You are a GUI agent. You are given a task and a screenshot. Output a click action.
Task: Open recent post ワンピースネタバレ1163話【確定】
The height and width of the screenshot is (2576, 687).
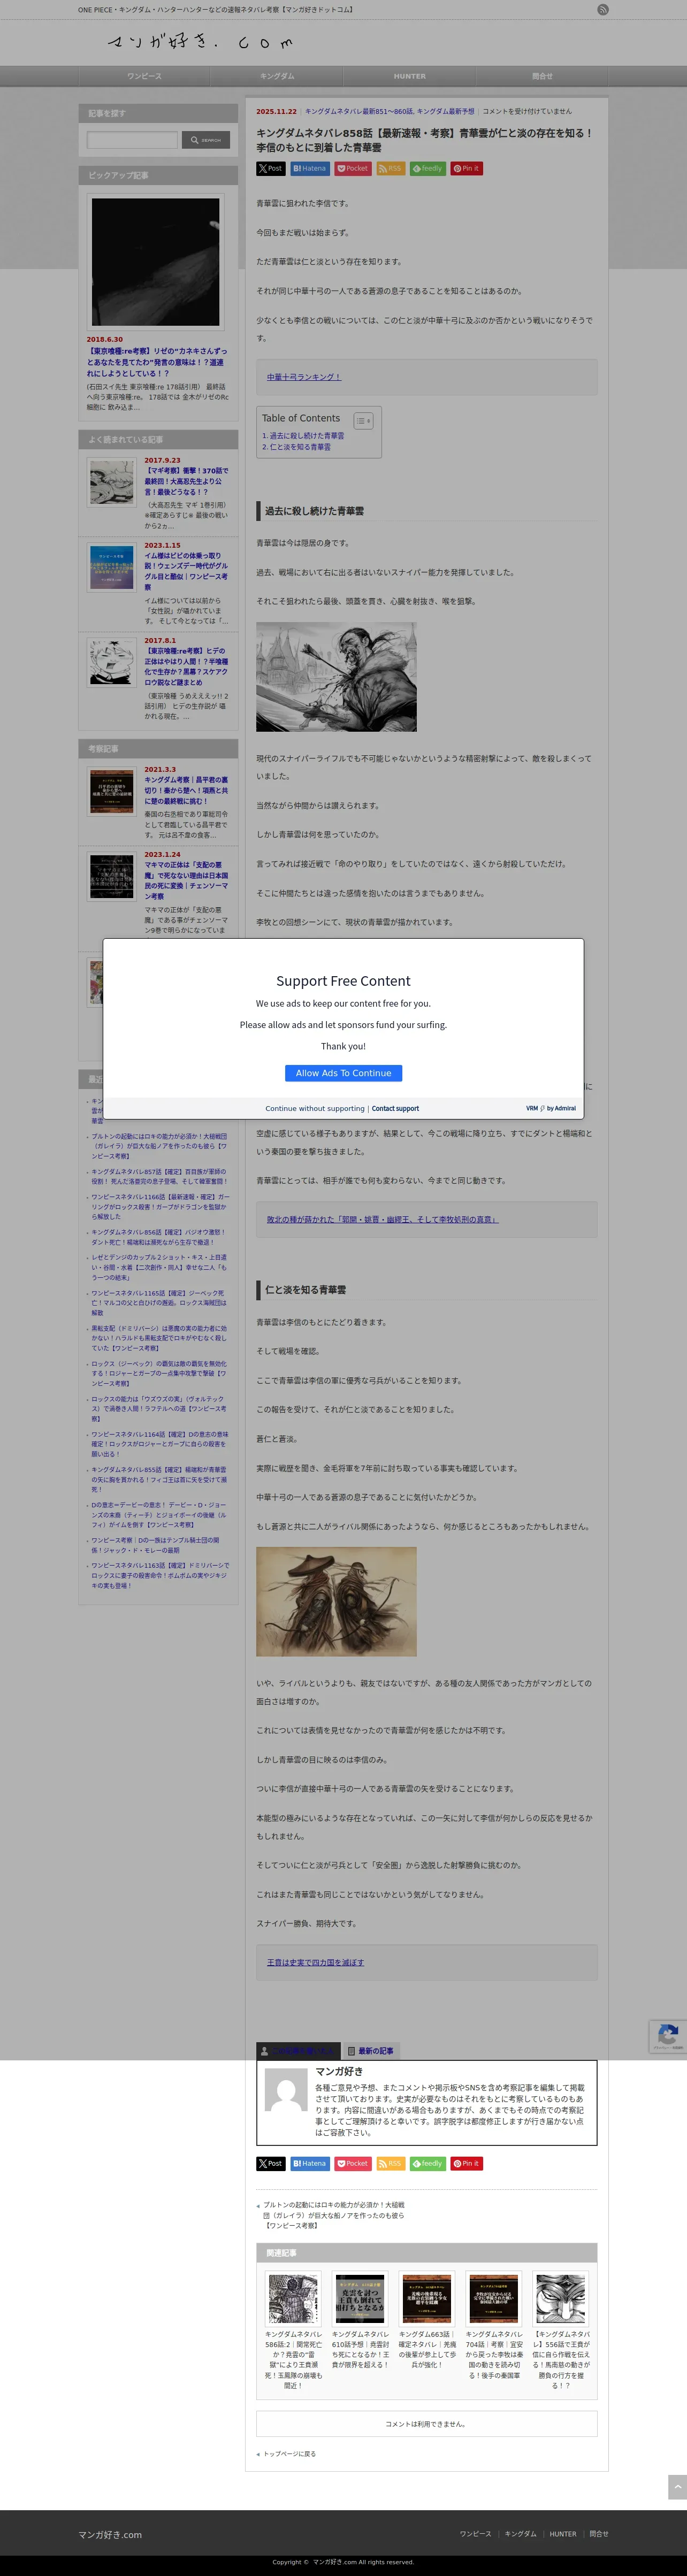(x=159, y=1575)
